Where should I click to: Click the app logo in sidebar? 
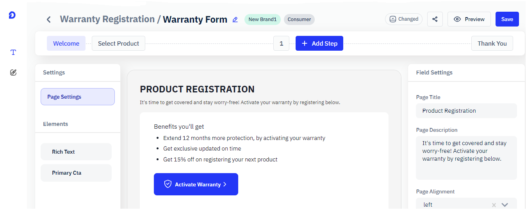click(x=12, y=15)
